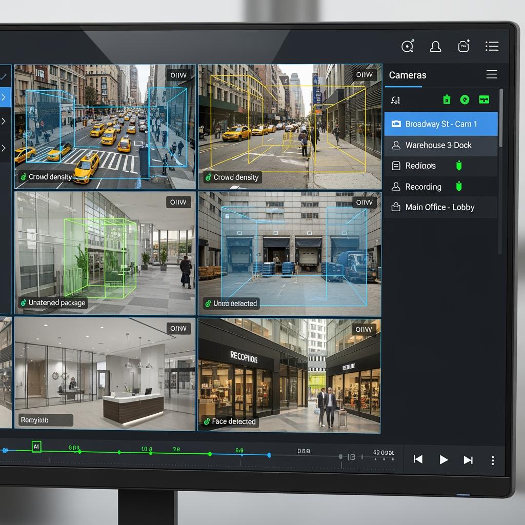This screenshot has height=525, width=525.
Task: Click the AI icon in Cameras panel
Action: coord(395,100)
